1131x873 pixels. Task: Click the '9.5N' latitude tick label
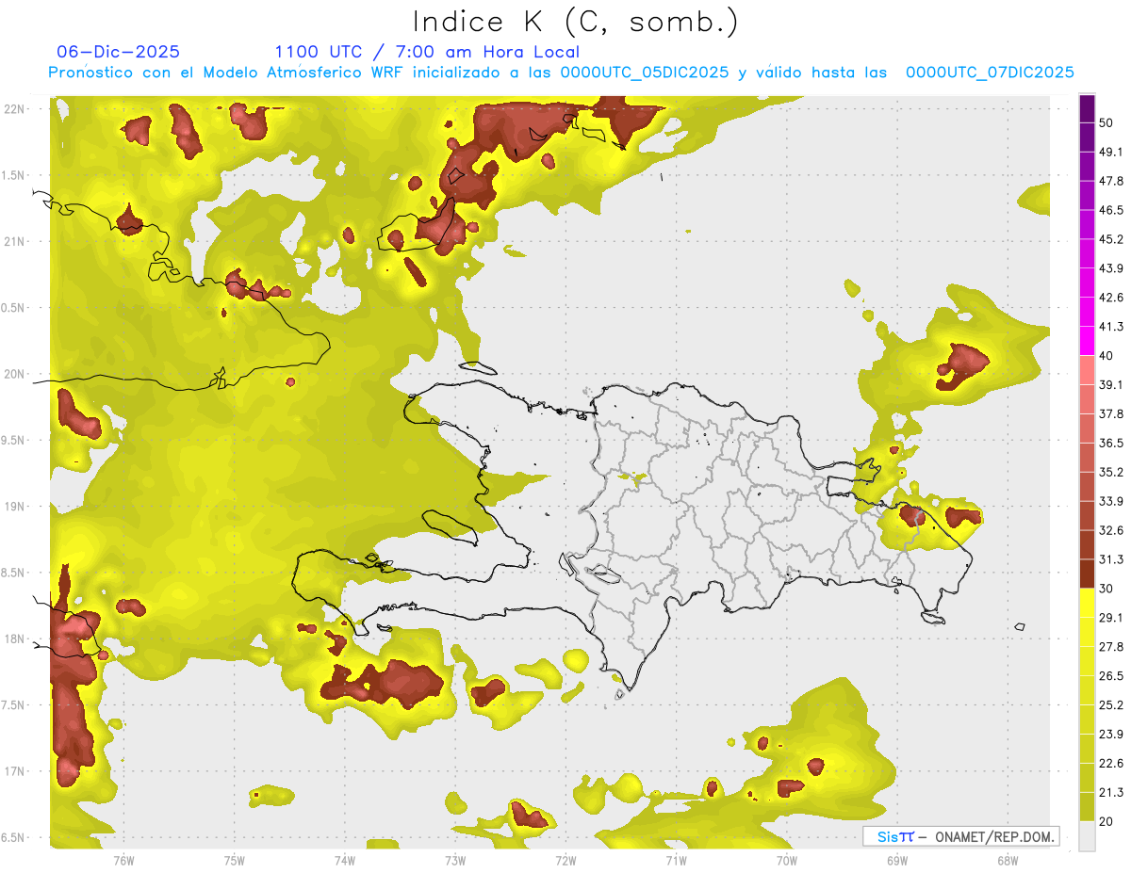point(14,441)
